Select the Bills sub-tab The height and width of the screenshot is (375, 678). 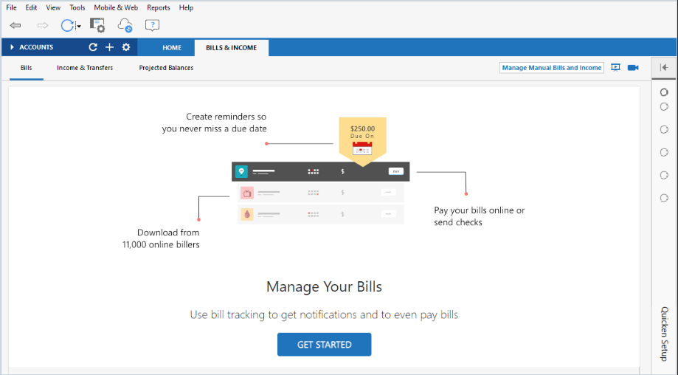[x=26, y=68]
